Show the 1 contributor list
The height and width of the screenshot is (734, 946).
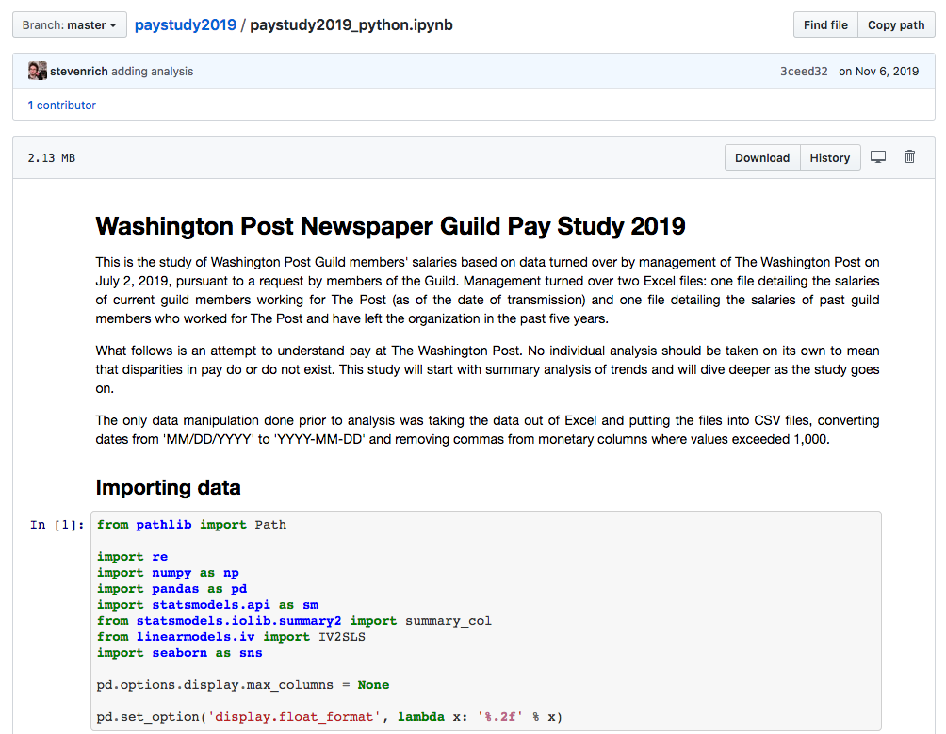coord(61,105)
